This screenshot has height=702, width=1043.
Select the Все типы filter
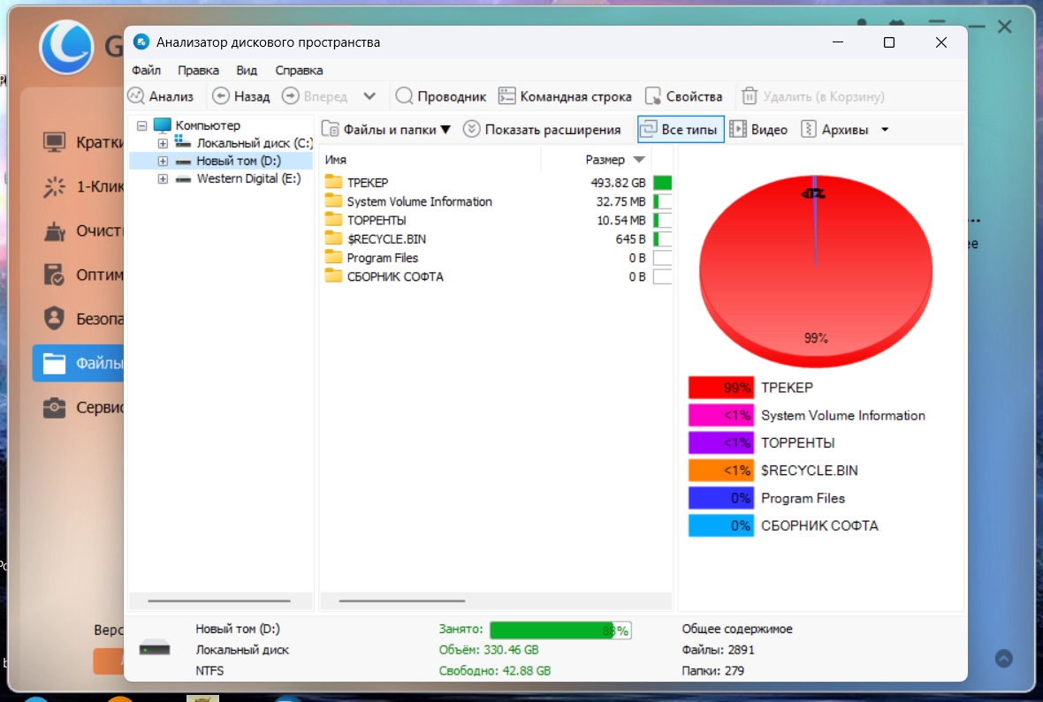click(681, 130)
